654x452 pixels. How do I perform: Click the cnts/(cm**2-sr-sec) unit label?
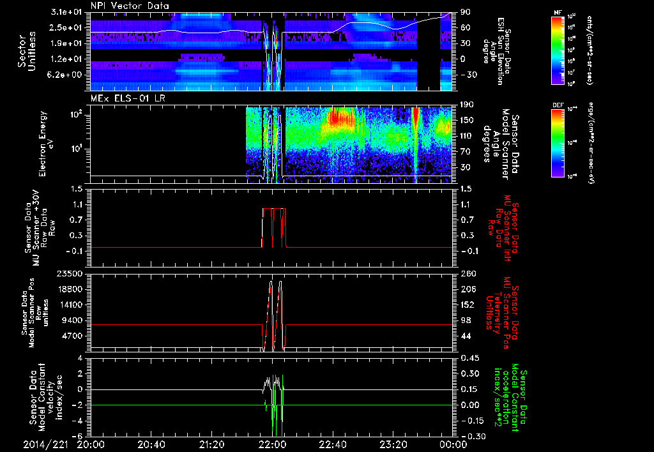coord(589,50)
